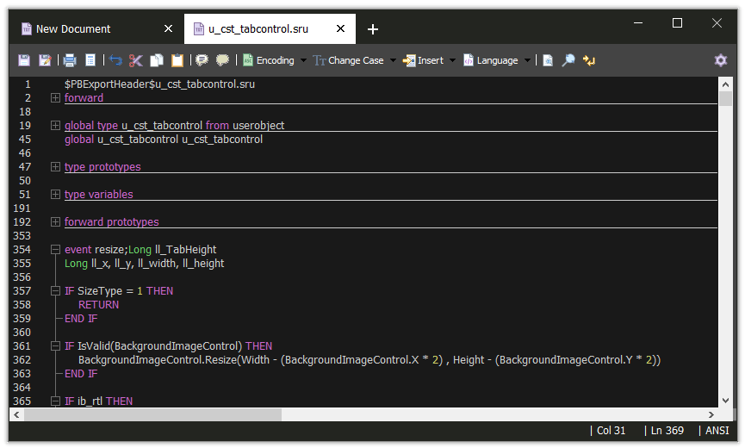Click the horizontal scrollbar thumb
Viewport: 745px width, 448px height.
pyautogui.click(x=152, y=414)
